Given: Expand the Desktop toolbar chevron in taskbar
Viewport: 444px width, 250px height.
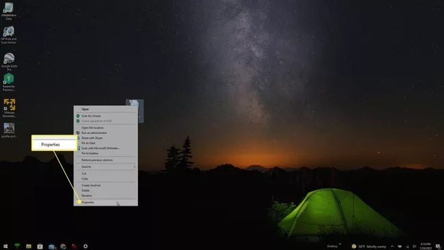Looking at the screenshot, I should [339, 245].
